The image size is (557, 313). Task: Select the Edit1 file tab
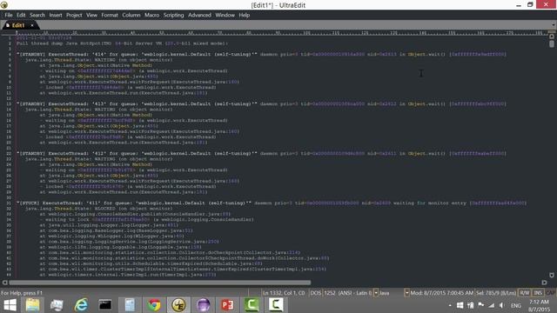17,25
